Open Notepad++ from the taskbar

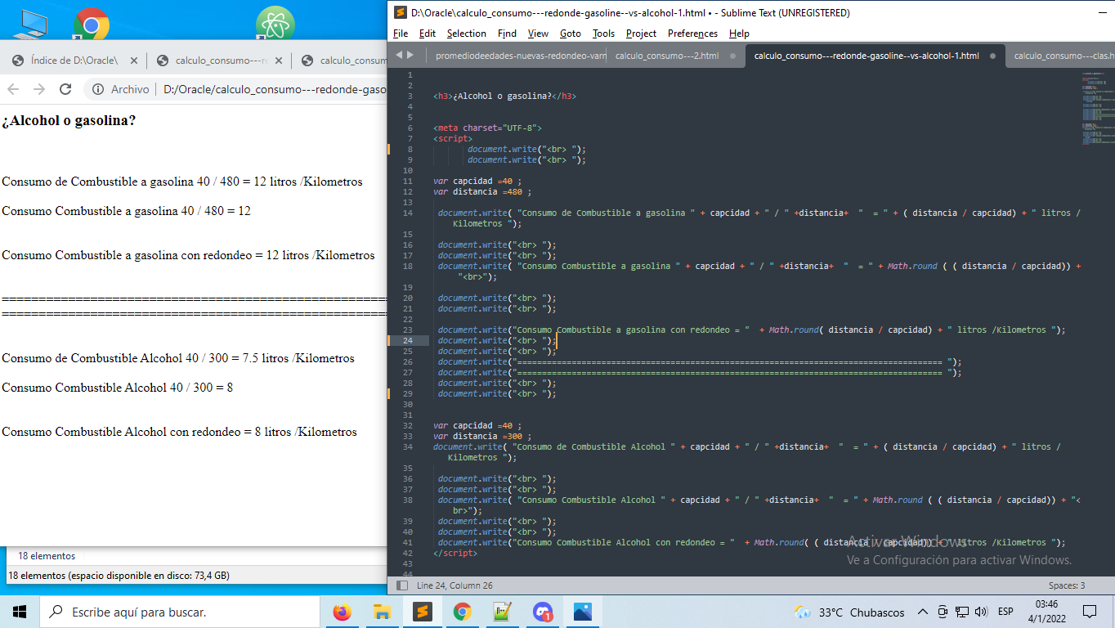(x=502, y=612)
